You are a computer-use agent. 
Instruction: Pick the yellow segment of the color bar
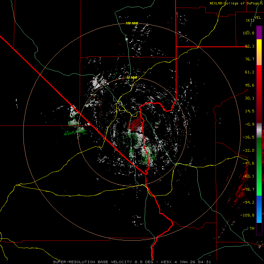pos(259,45)
